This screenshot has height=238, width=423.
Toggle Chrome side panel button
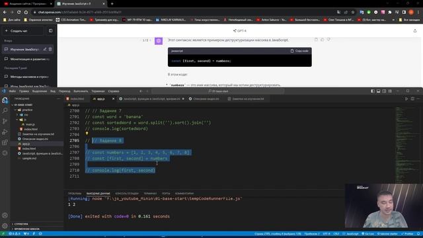pos(404,12)
